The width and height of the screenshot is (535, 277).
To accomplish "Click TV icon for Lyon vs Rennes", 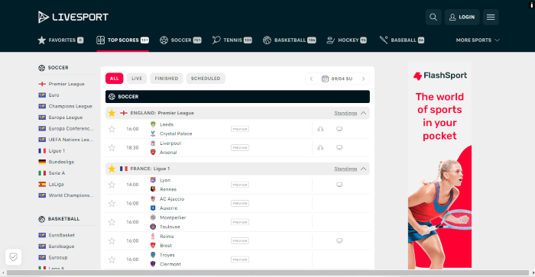I will [x=339, y=185].
